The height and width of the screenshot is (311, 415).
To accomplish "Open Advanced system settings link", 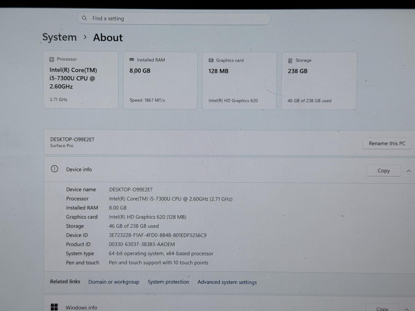I will (x=227, y=282).
